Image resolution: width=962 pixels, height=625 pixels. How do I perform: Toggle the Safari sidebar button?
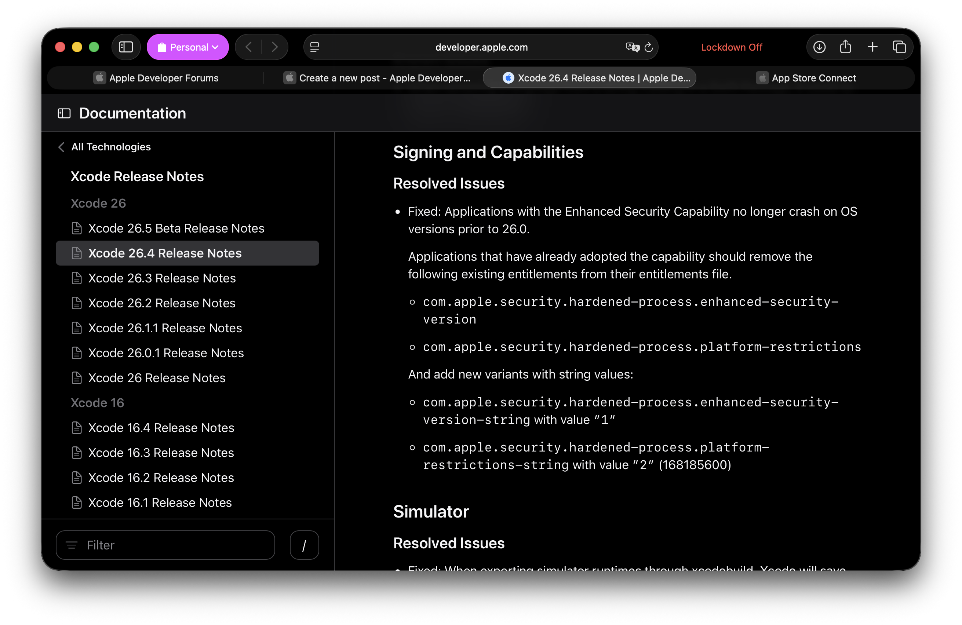coord(126,47)
